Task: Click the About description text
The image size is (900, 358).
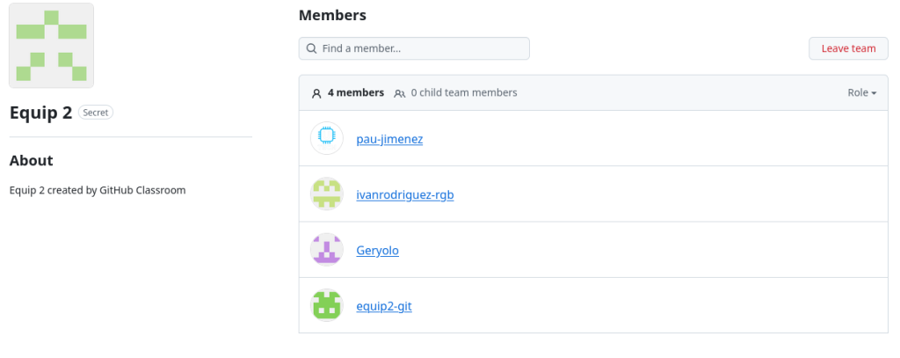Action: tap(98, 190)
